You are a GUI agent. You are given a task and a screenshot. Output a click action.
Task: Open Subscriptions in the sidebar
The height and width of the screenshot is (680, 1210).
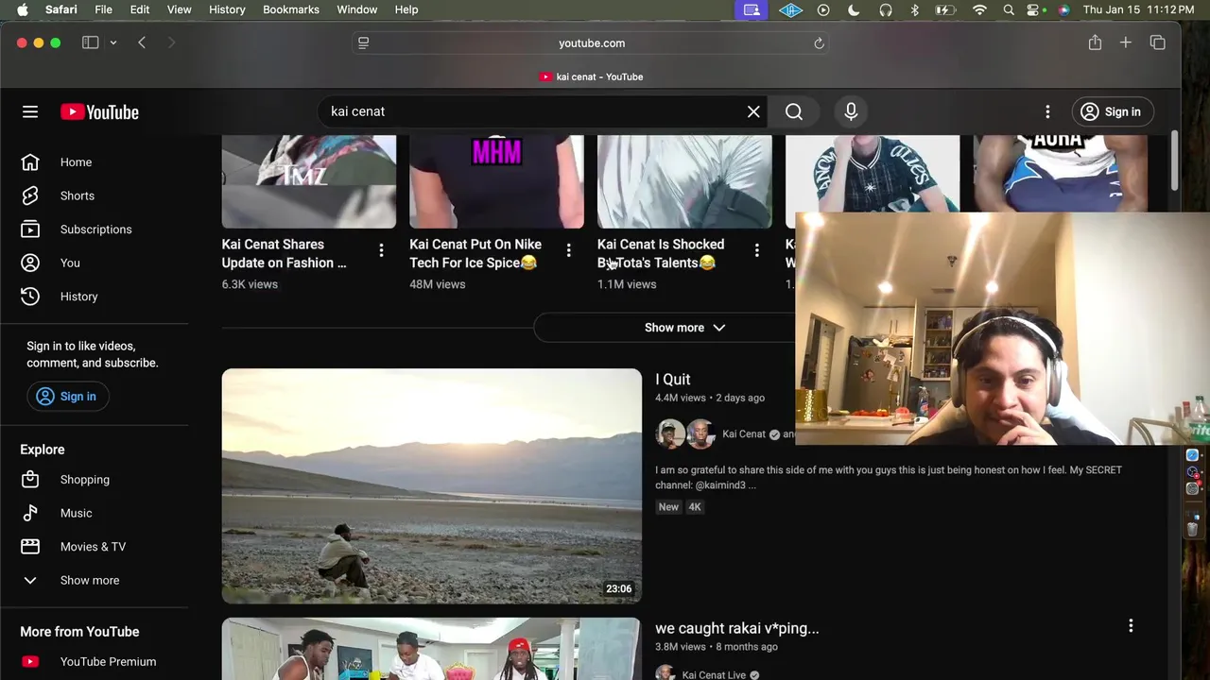point(95,229)
